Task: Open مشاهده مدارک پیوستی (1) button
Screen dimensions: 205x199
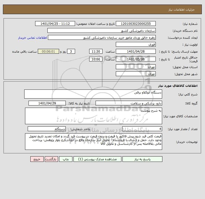Action: [97, 159]
